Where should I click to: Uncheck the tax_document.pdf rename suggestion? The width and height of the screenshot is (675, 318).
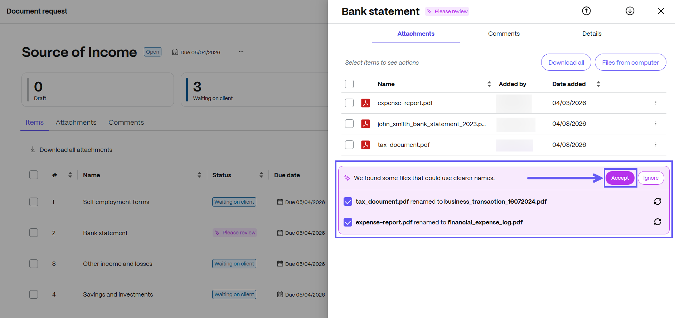(x=348, y=202)
